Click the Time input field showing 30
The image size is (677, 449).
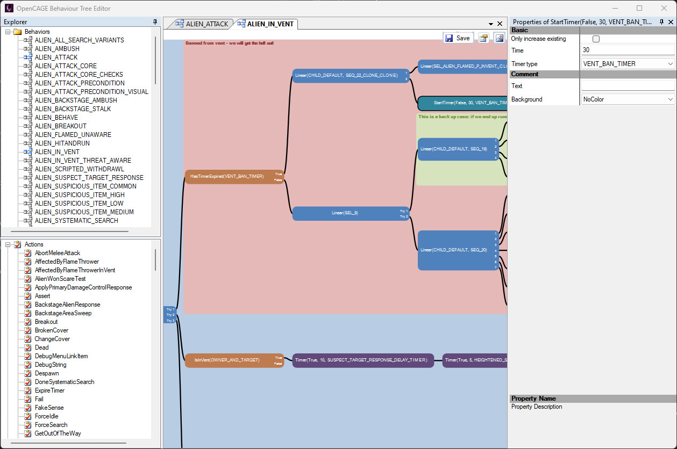point(626,50)
